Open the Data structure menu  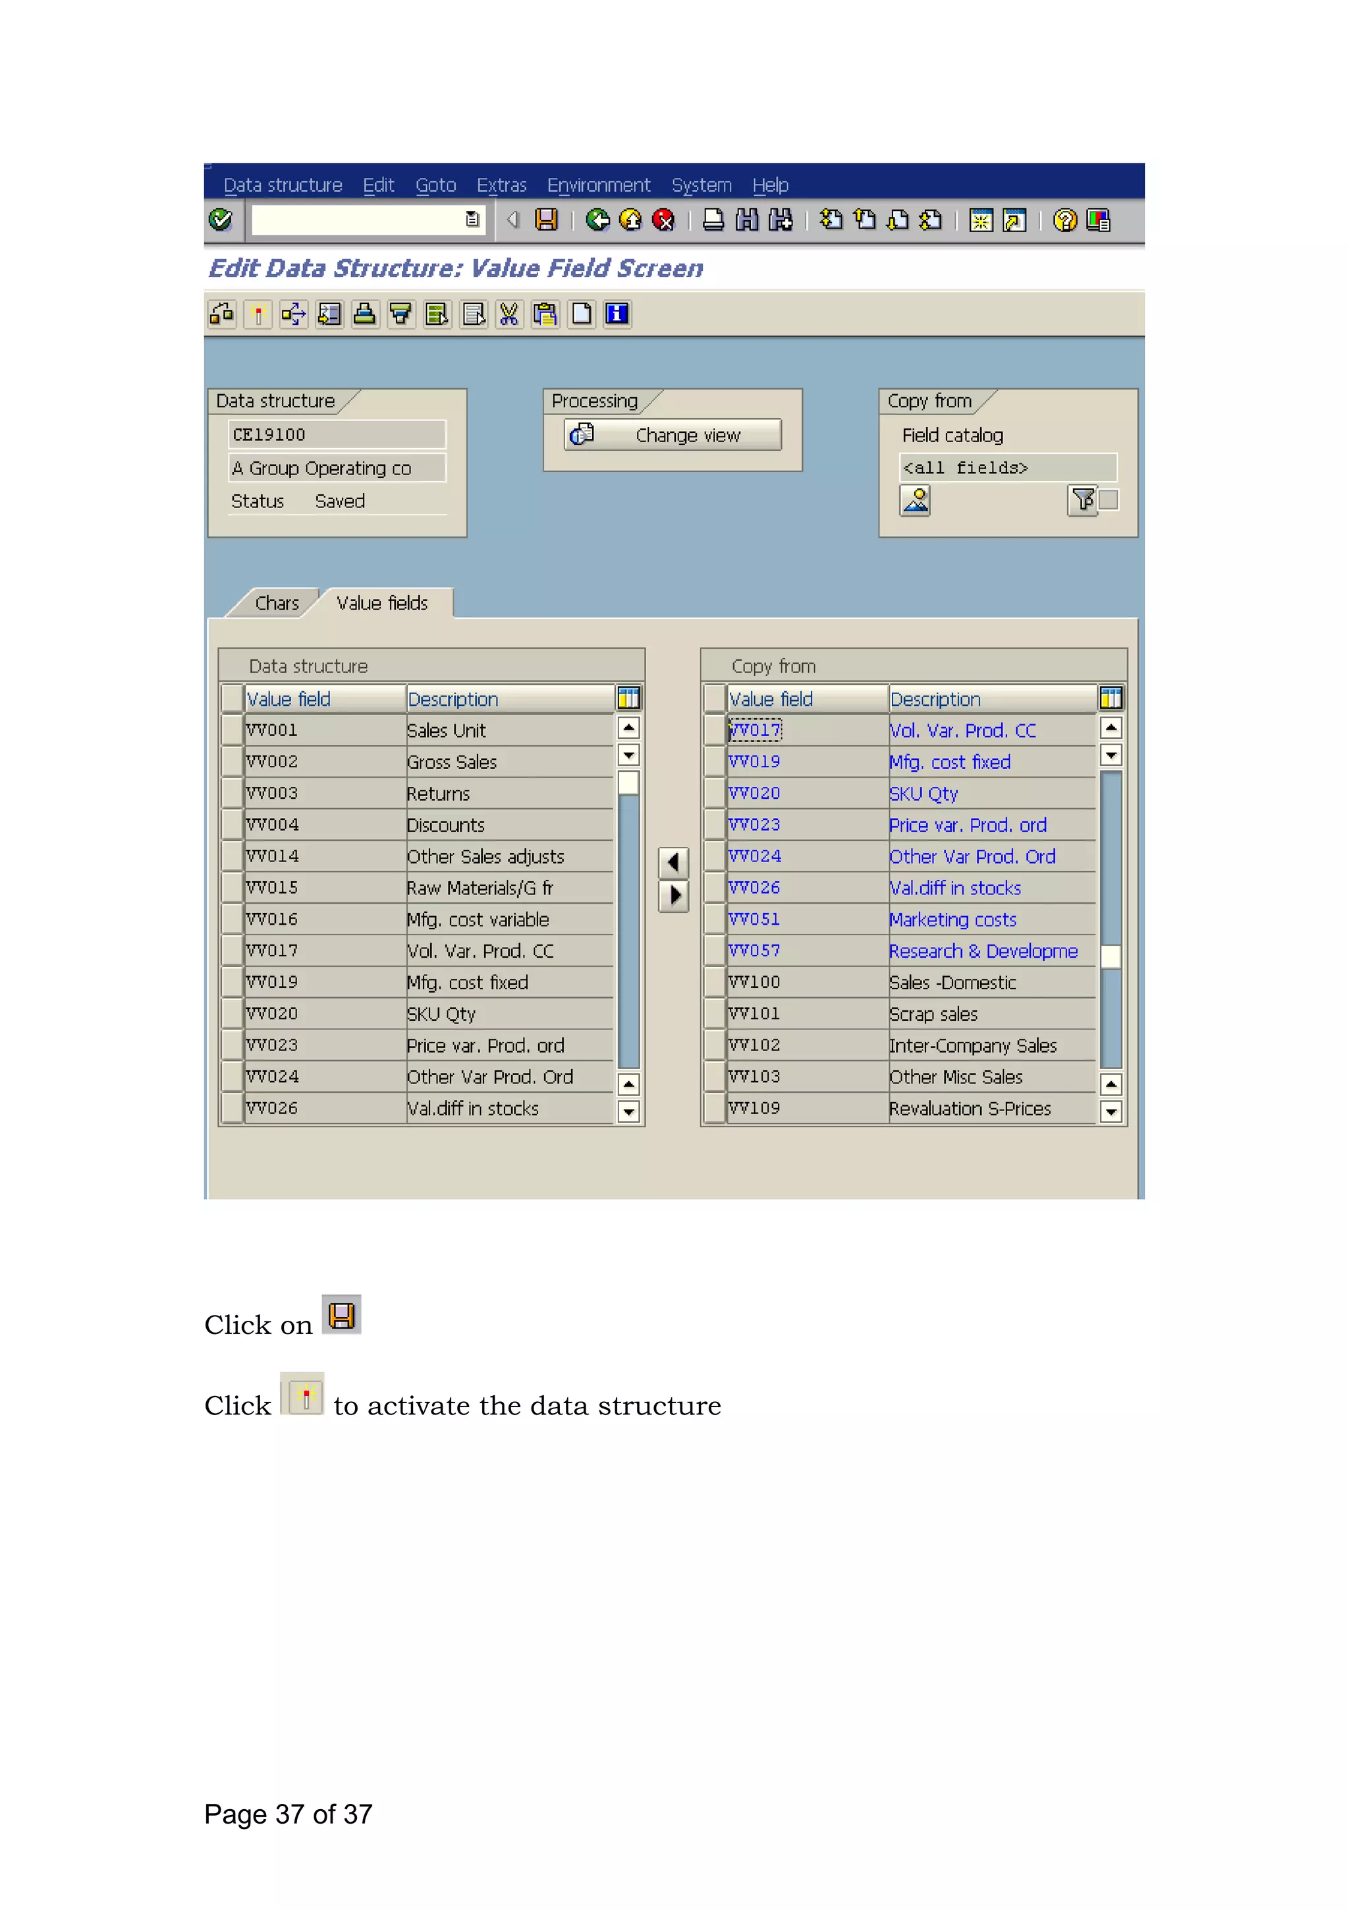283,185
